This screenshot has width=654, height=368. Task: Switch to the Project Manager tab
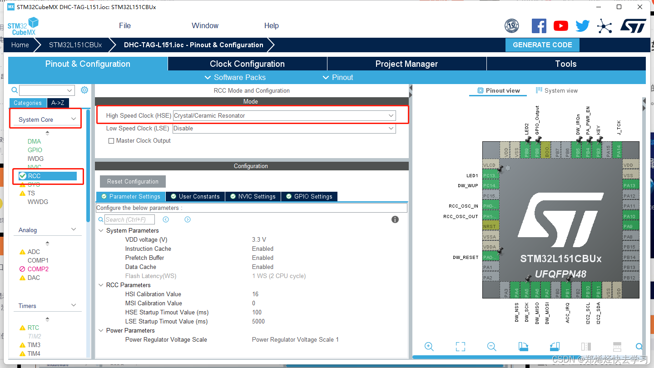coord(406,64)
